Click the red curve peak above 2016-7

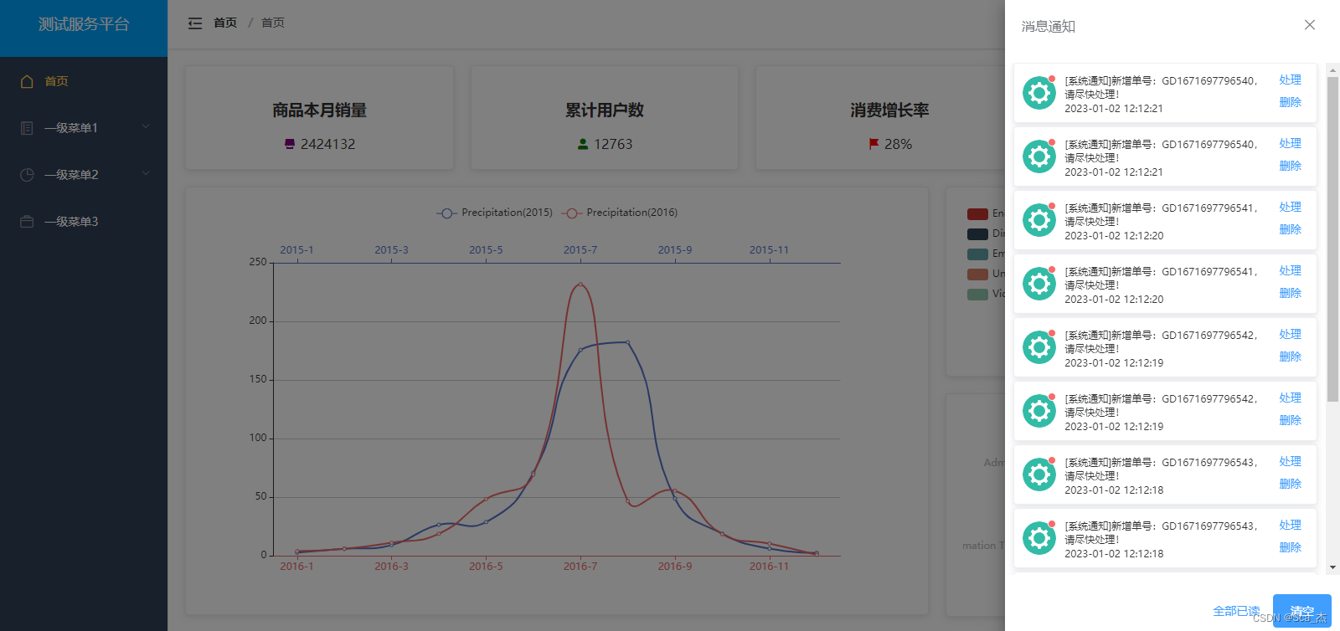580,285
